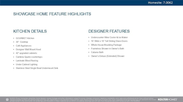The width and height of the screenshot is (183, 102).
Task: Click Undercounter Wine Cooler & Ice Maker
Action: tap(109, 37)
